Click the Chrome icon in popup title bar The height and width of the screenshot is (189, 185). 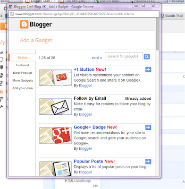pos(10,7)
